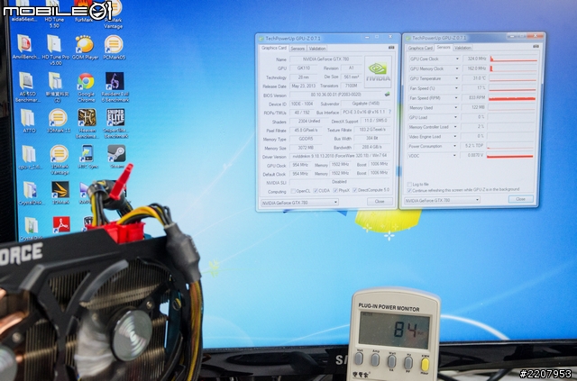
Task: Click the screenshot camera icon in the Graphics Card window
Action: point(391,48)
